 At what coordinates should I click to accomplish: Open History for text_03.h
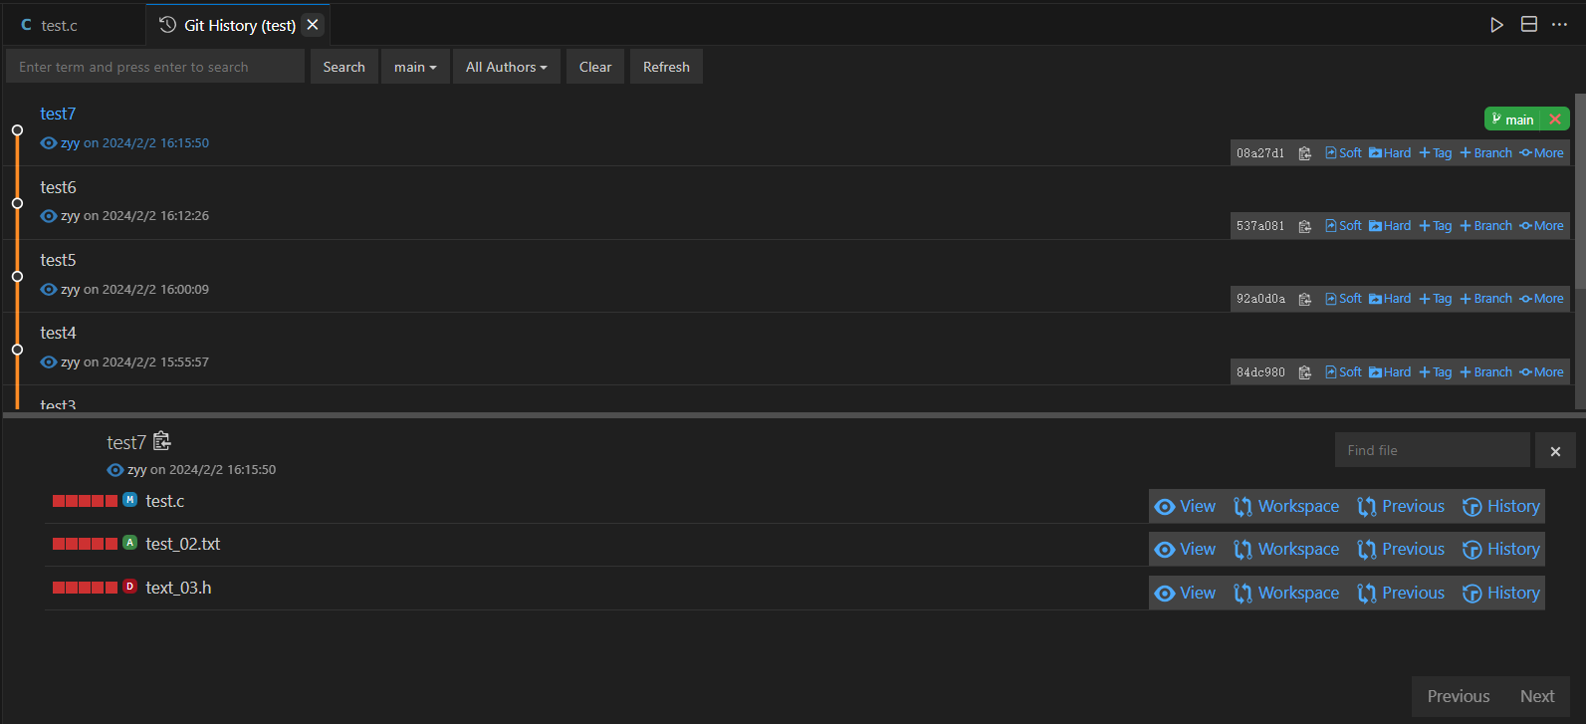pyautogui.click(x=1501, y=594)
